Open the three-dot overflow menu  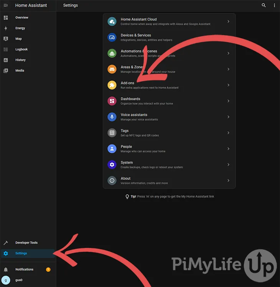tap(274, 5)
